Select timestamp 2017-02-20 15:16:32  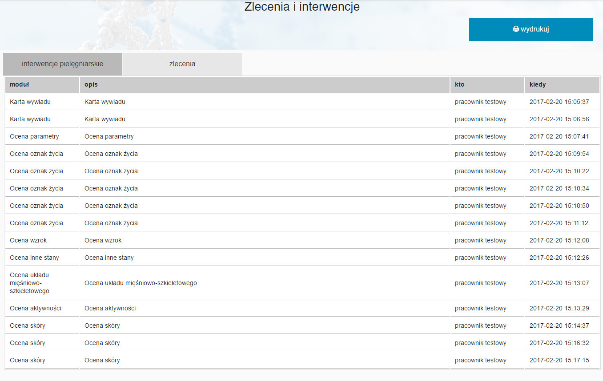pos(559,343)
